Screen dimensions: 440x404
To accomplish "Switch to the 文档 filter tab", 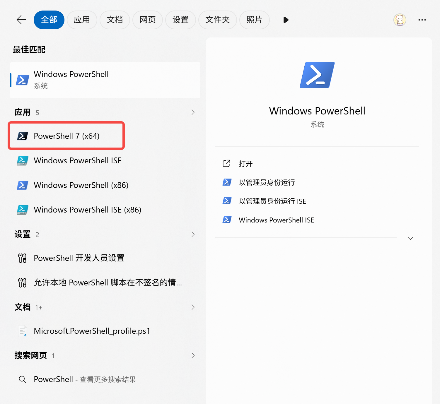I will point(115,20).
